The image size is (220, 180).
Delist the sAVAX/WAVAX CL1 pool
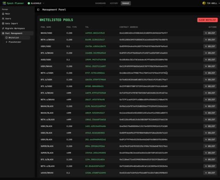coord(210,173)
